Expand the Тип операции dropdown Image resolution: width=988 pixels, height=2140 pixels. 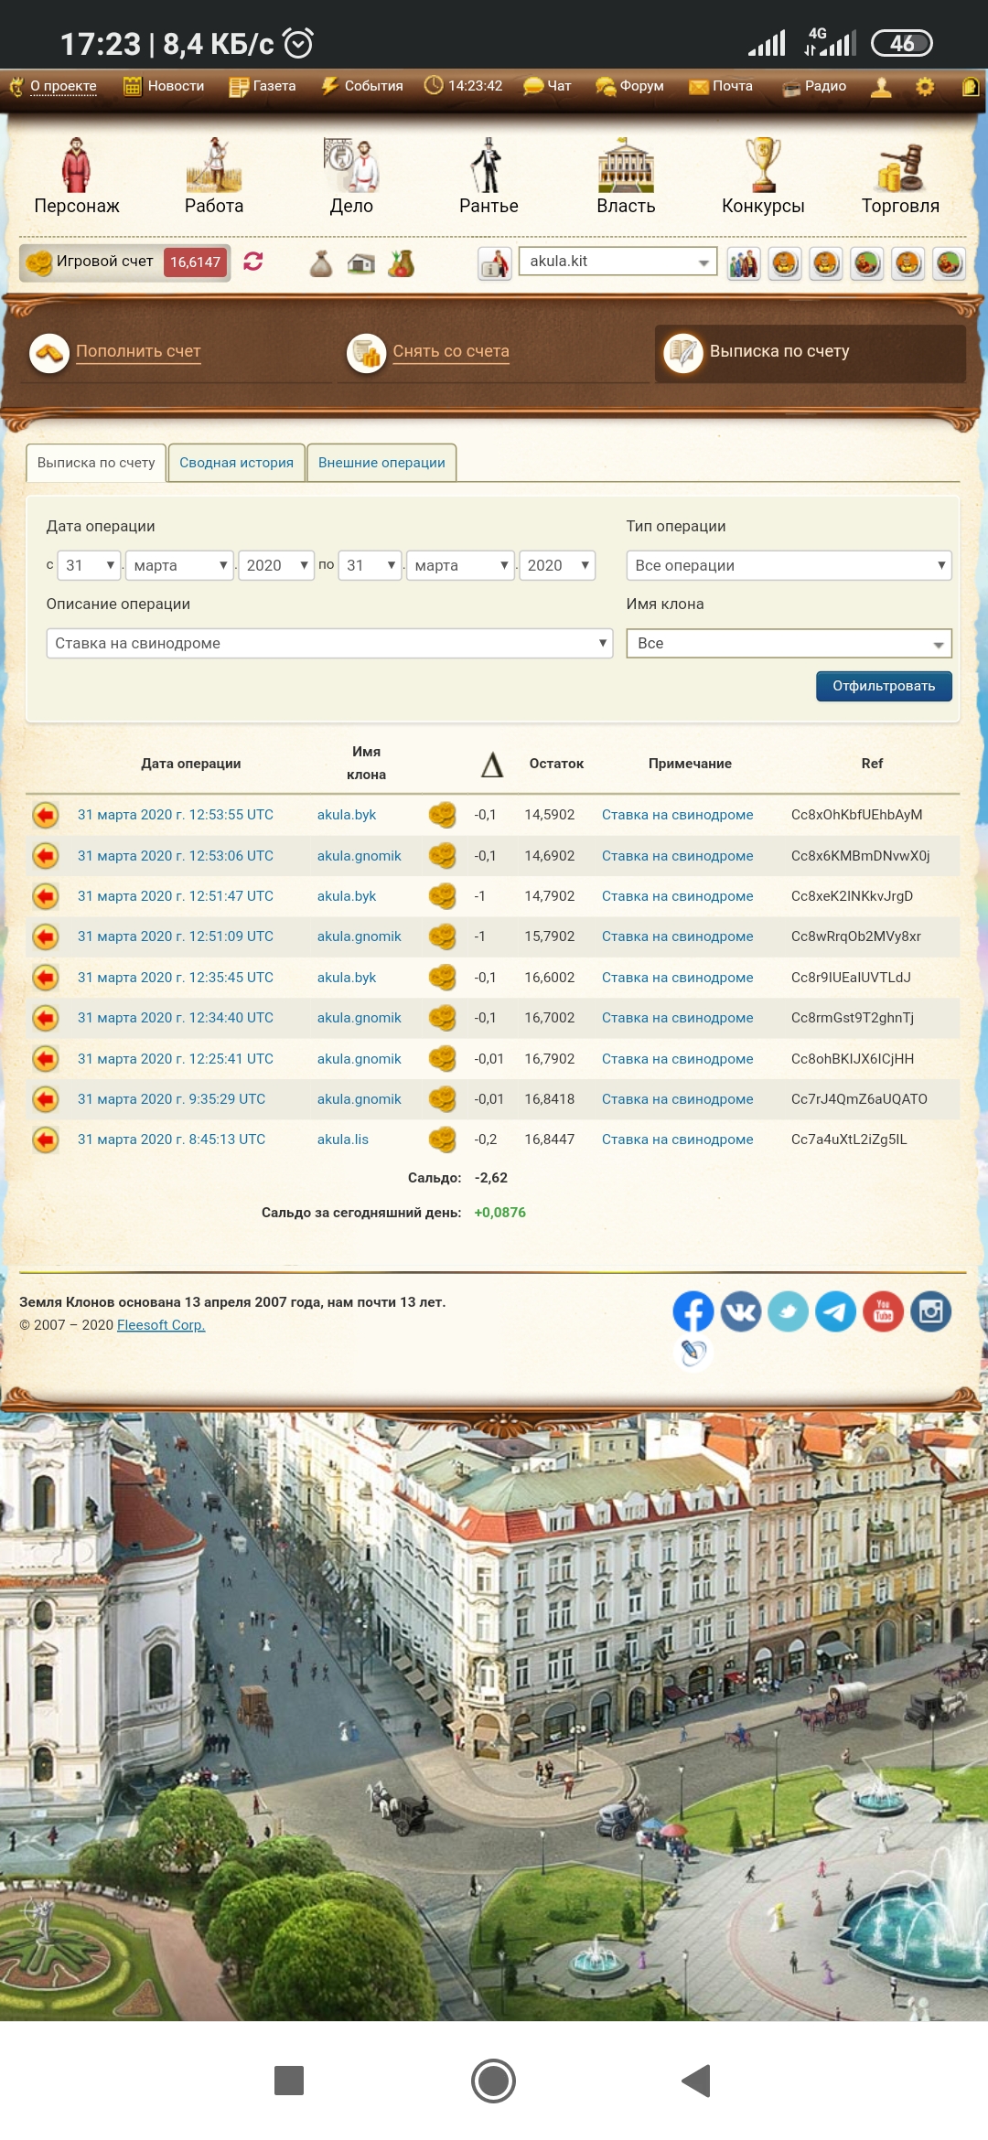[788, 565]
